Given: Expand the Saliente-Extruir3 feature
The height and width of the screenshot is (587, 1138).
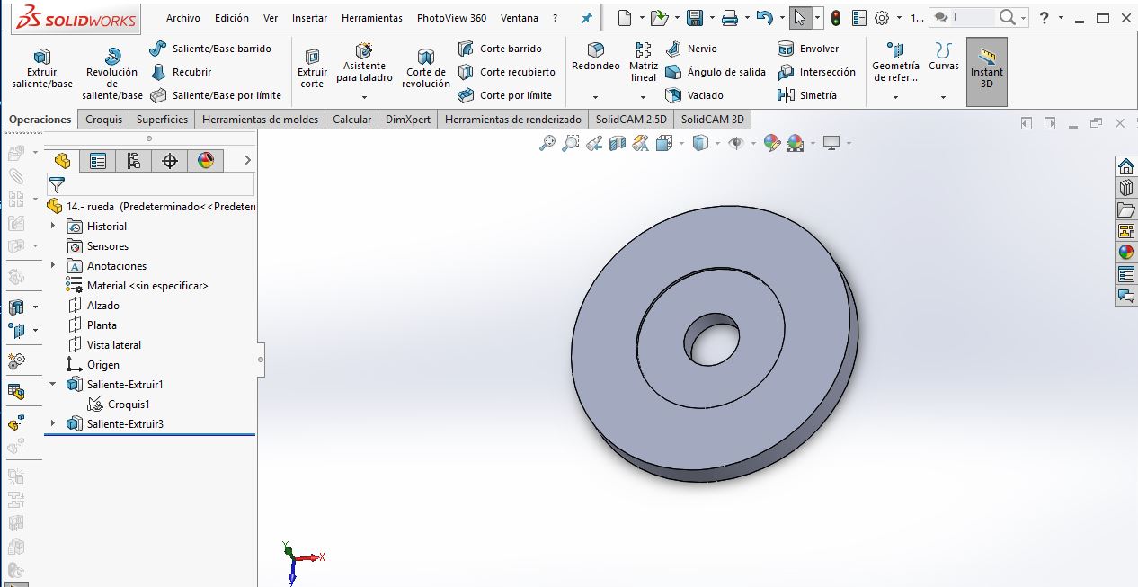Looking at the screenshot, I should pyautogui.click(x=53, y=423).
